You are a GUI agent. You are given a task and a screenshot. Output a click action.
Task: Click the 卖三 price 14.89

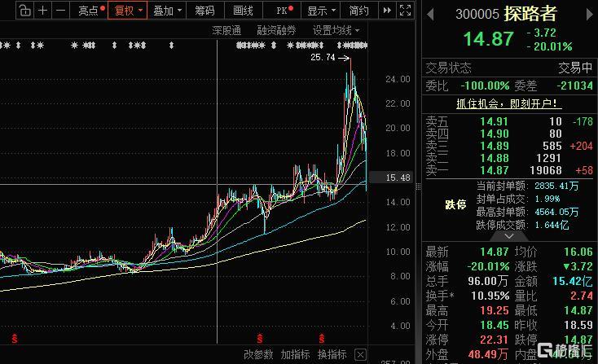[x=494, y=146]
